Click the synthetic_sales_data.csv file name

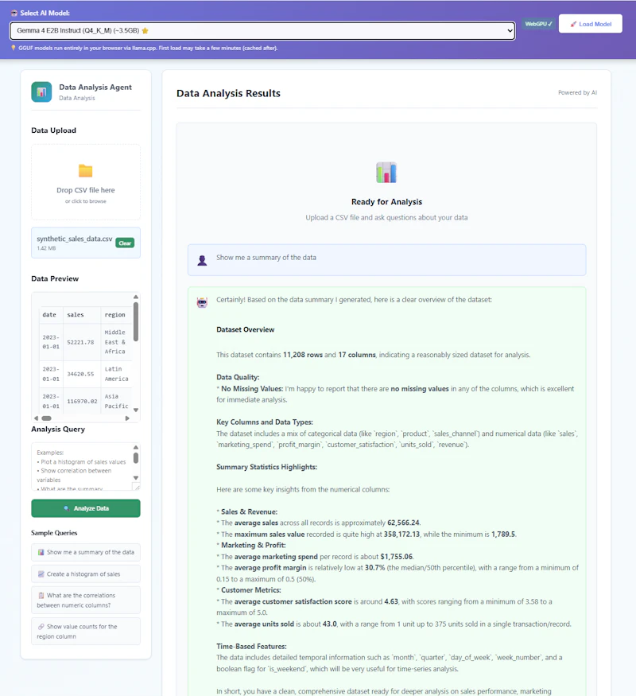tap(74, 239)
